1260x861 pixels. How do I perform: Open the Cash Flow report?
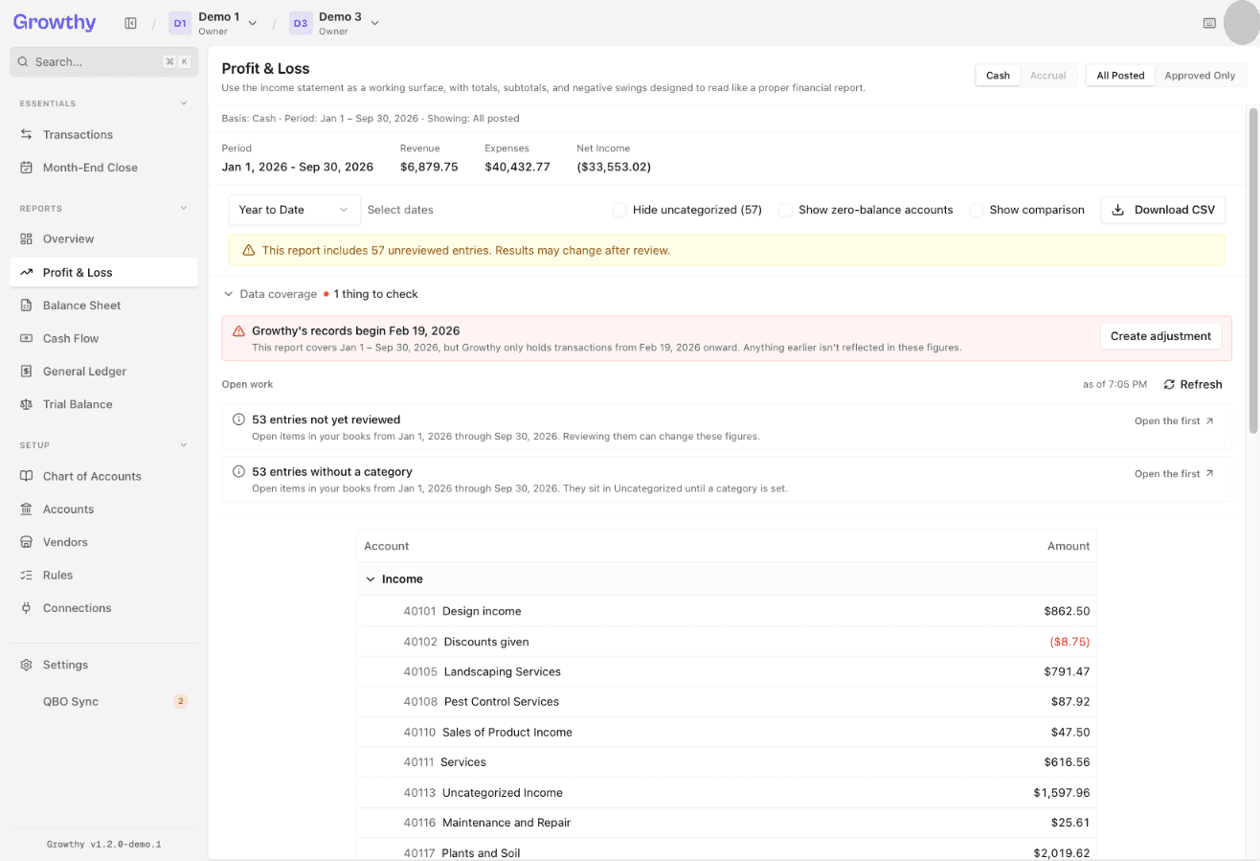104,338
